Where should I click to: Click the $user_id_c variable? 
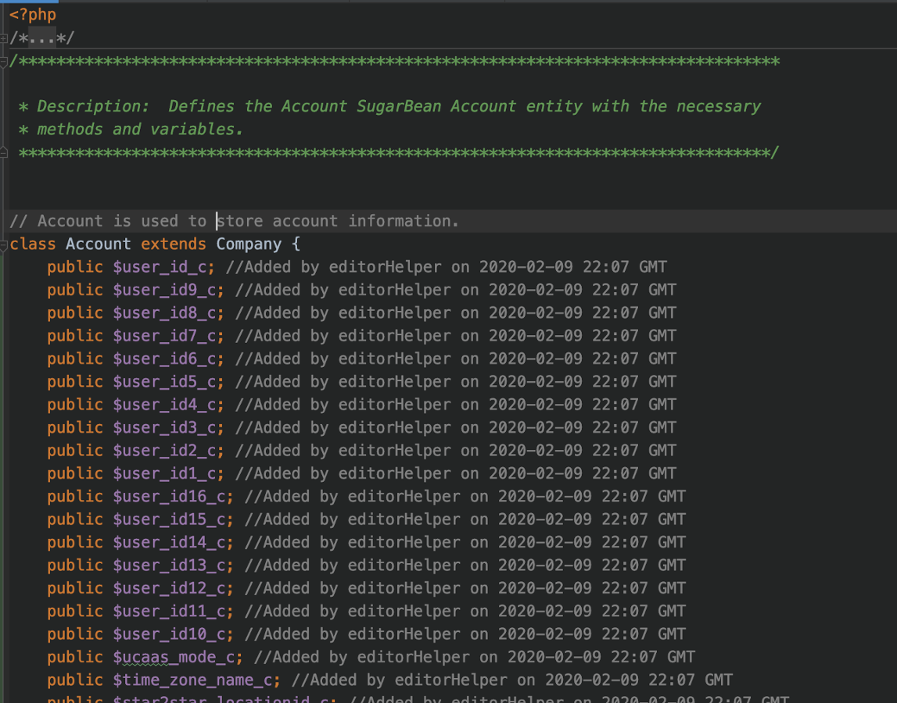[x=163, y=267]
